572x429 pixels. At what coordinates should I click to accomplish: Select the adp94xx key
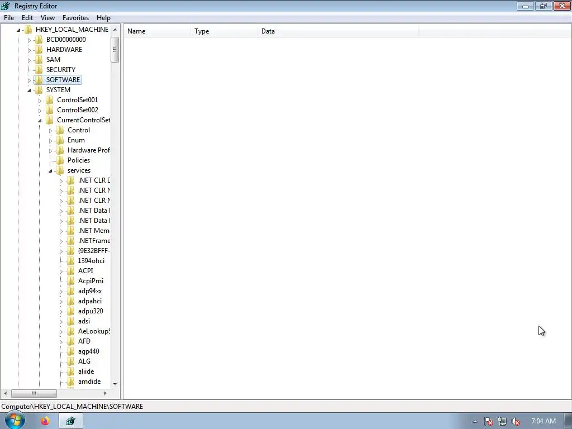tap(90, 291)
